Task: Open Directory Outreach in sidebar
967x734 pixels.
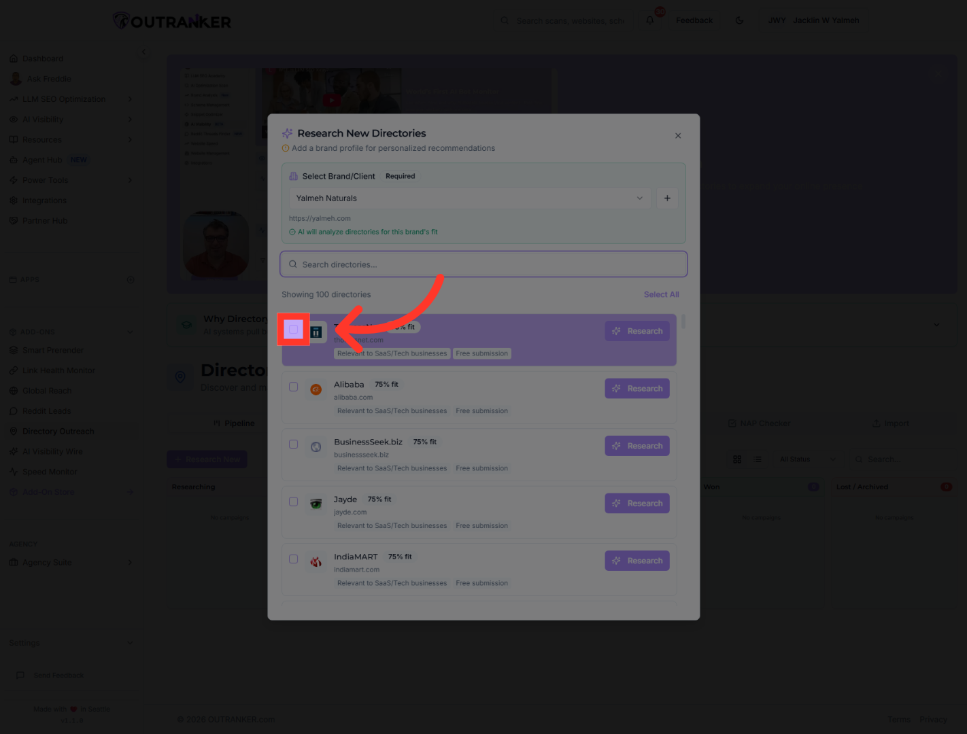Action: coord(58,432)
